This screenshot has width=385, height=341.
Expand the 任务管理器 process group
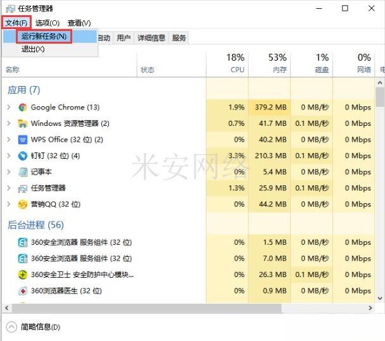click(9, 188)
